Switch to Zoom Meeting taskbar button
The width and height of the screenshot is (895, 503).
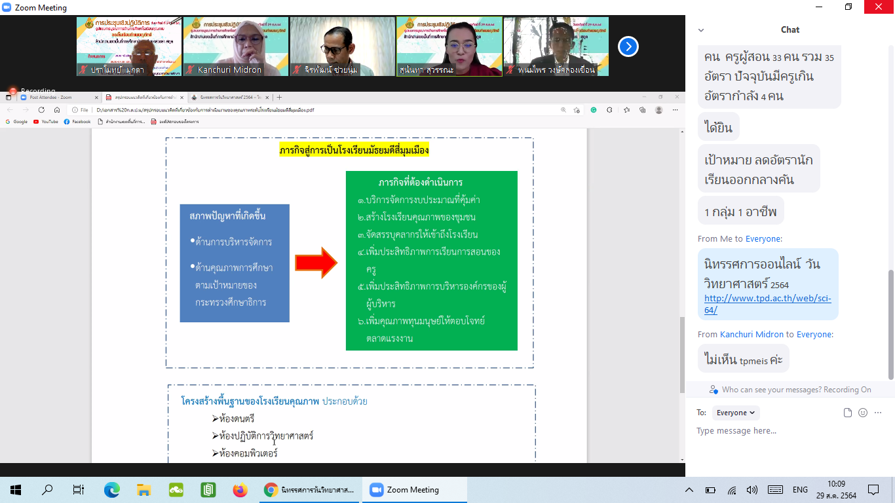pyautogui.click(x=414, y=490)
